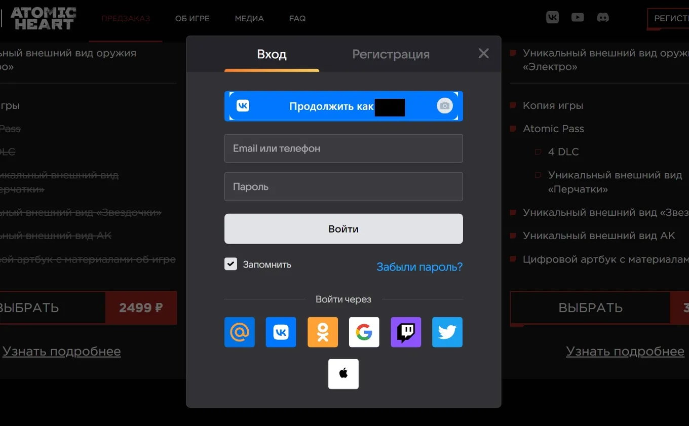Click the Atomic Pass list item
689x426 pixels.
click(553, 129)
